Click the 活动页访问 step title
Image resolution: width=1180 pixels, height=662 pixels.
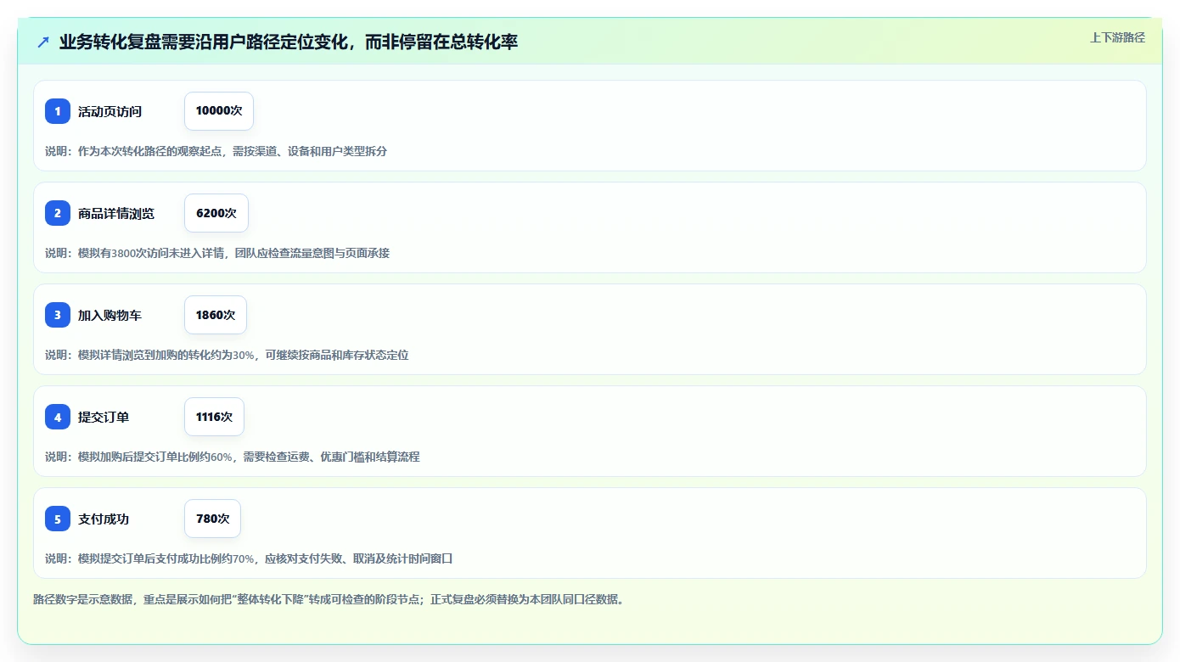[110, 111]
